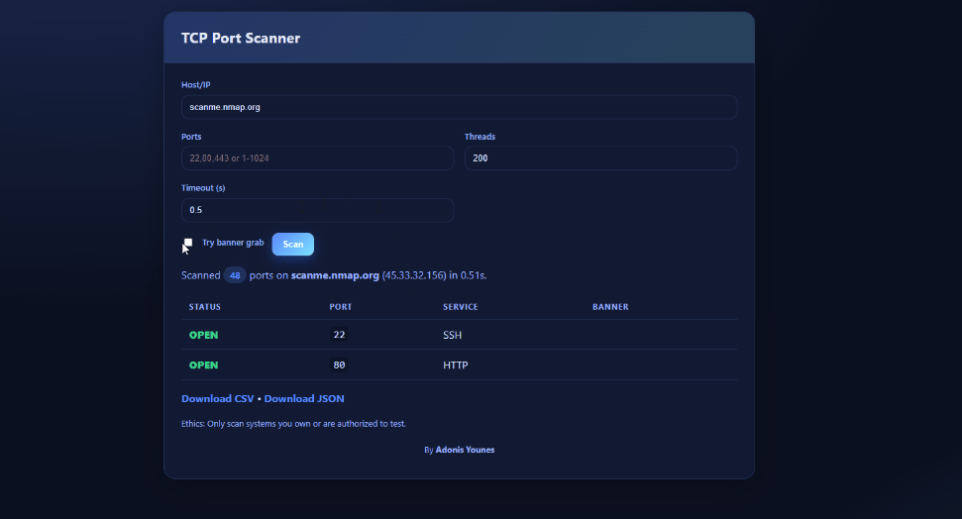Click the port 22 badge

(x=339, y=335)
